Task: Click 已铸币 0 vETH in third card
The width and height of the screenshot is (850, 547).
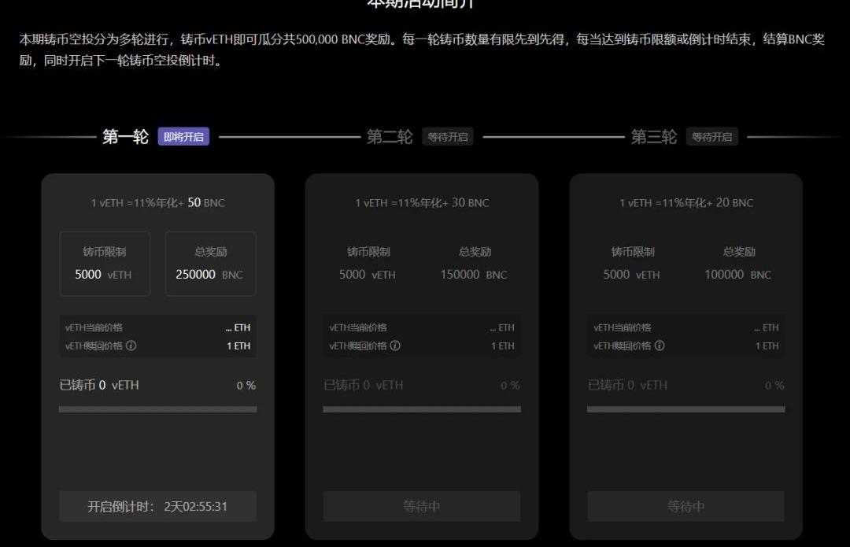Action: coord(628,385)
